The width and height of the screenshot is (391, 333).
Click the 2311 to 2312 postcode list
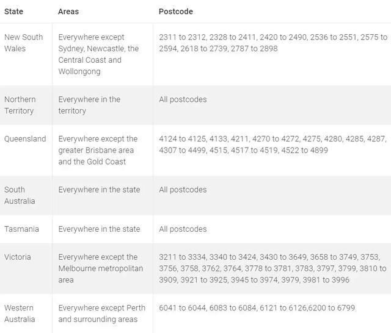pyautogui.click(x=272, y=43)
